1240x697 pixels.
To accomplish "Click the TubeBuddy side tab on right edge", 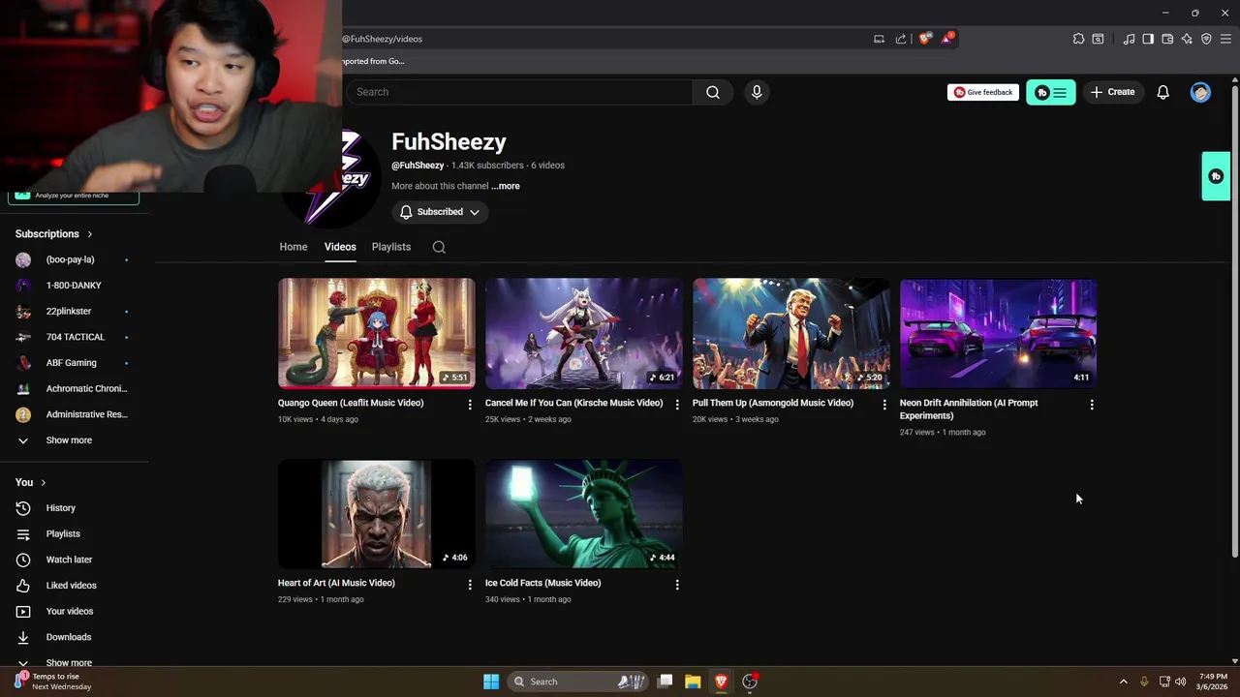I will click(x=1216, y=176).
